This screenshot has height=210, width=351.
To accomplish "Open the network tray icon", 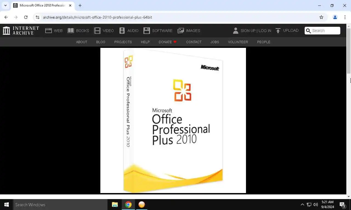I will (309, 205).
